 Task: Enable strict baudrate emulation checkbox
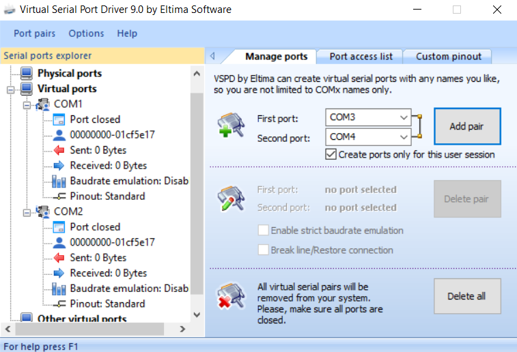[263, 231]
